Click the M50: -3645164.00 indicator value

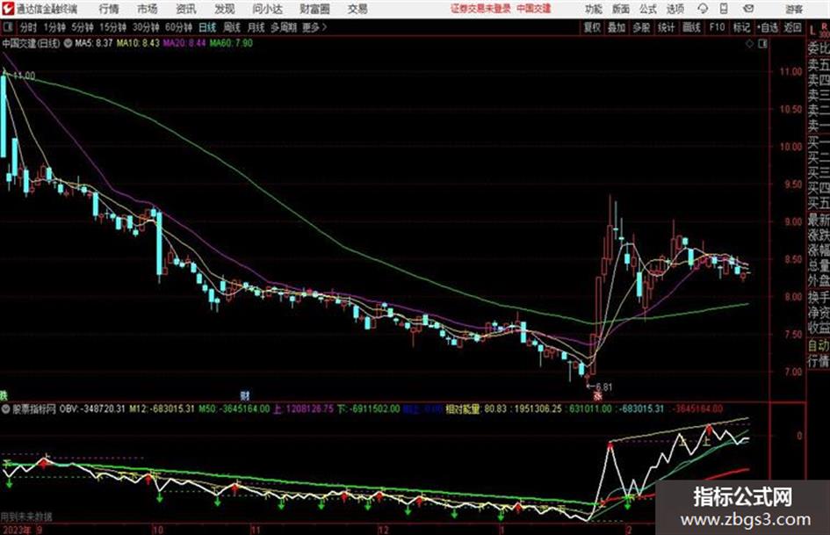[x=235, y=408]
